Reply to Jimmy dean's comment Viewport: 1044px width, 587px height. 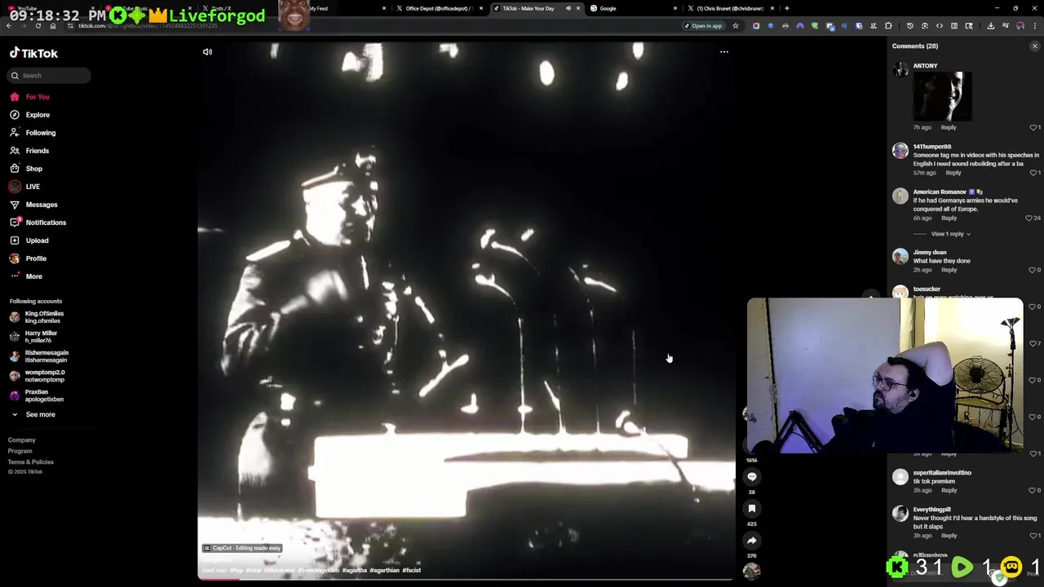(949, 270)
